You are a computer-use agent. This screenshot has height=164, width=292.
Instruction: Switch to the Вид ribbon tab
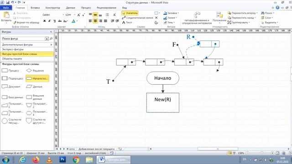pyautogui.click(x=125, y=8)
